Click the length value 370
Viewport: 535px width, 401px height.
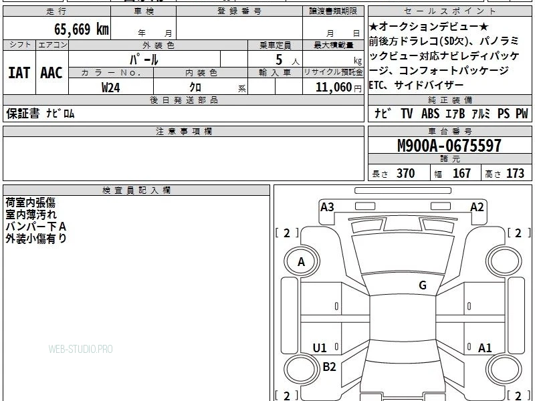click(406, 173)
